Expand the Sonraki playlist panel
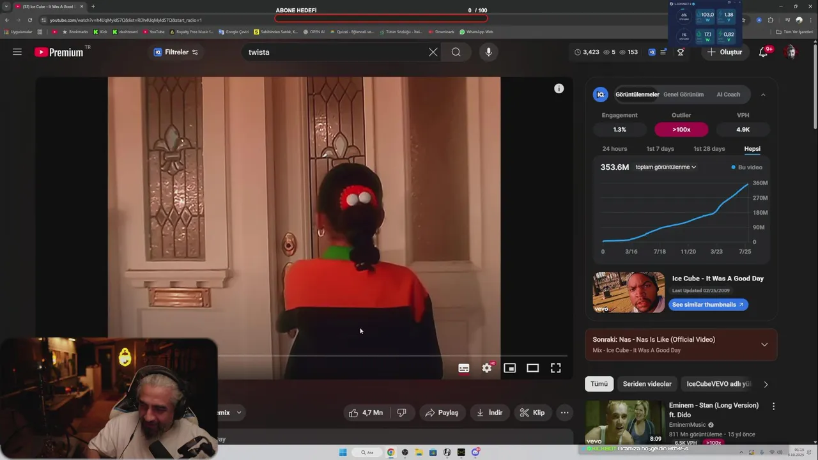 pos(764,344)
